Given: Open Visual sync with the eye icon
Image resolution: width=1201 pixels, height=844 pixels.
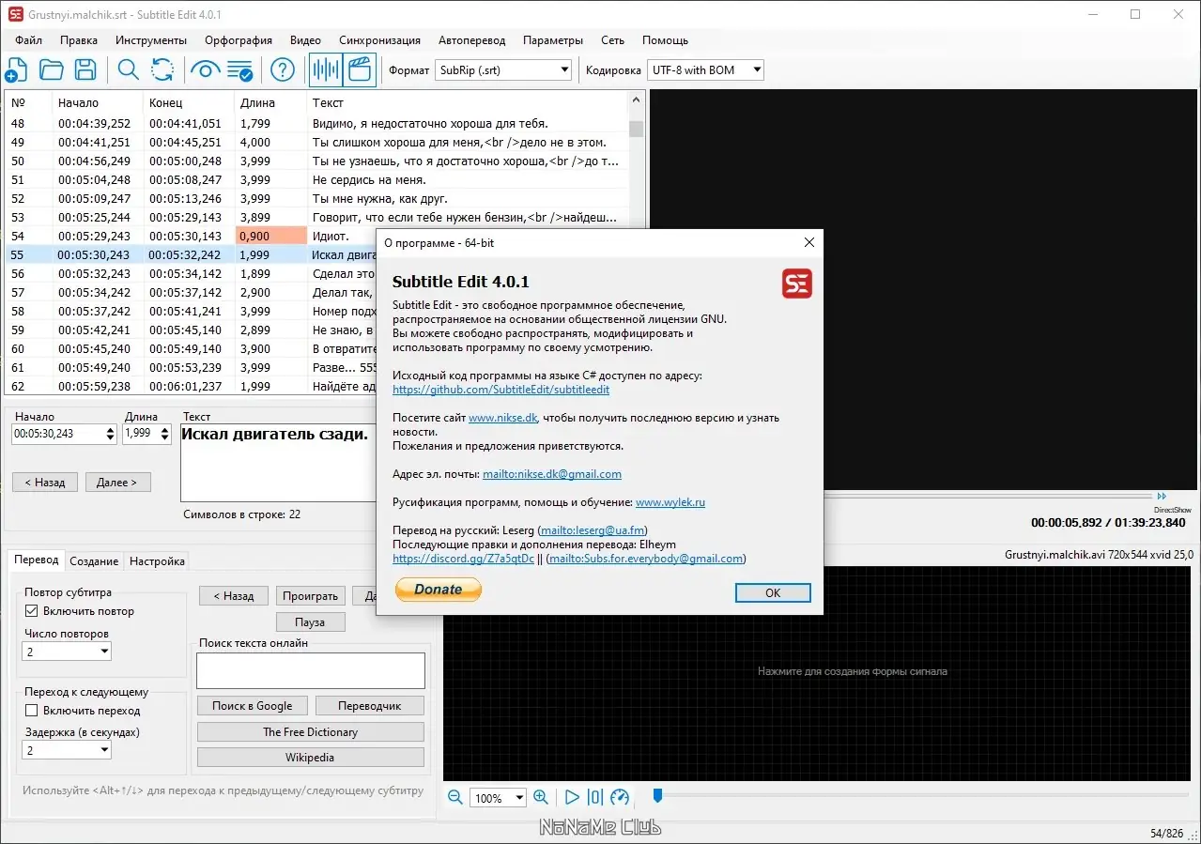Looking at the screenshot, I should [205, 69].
